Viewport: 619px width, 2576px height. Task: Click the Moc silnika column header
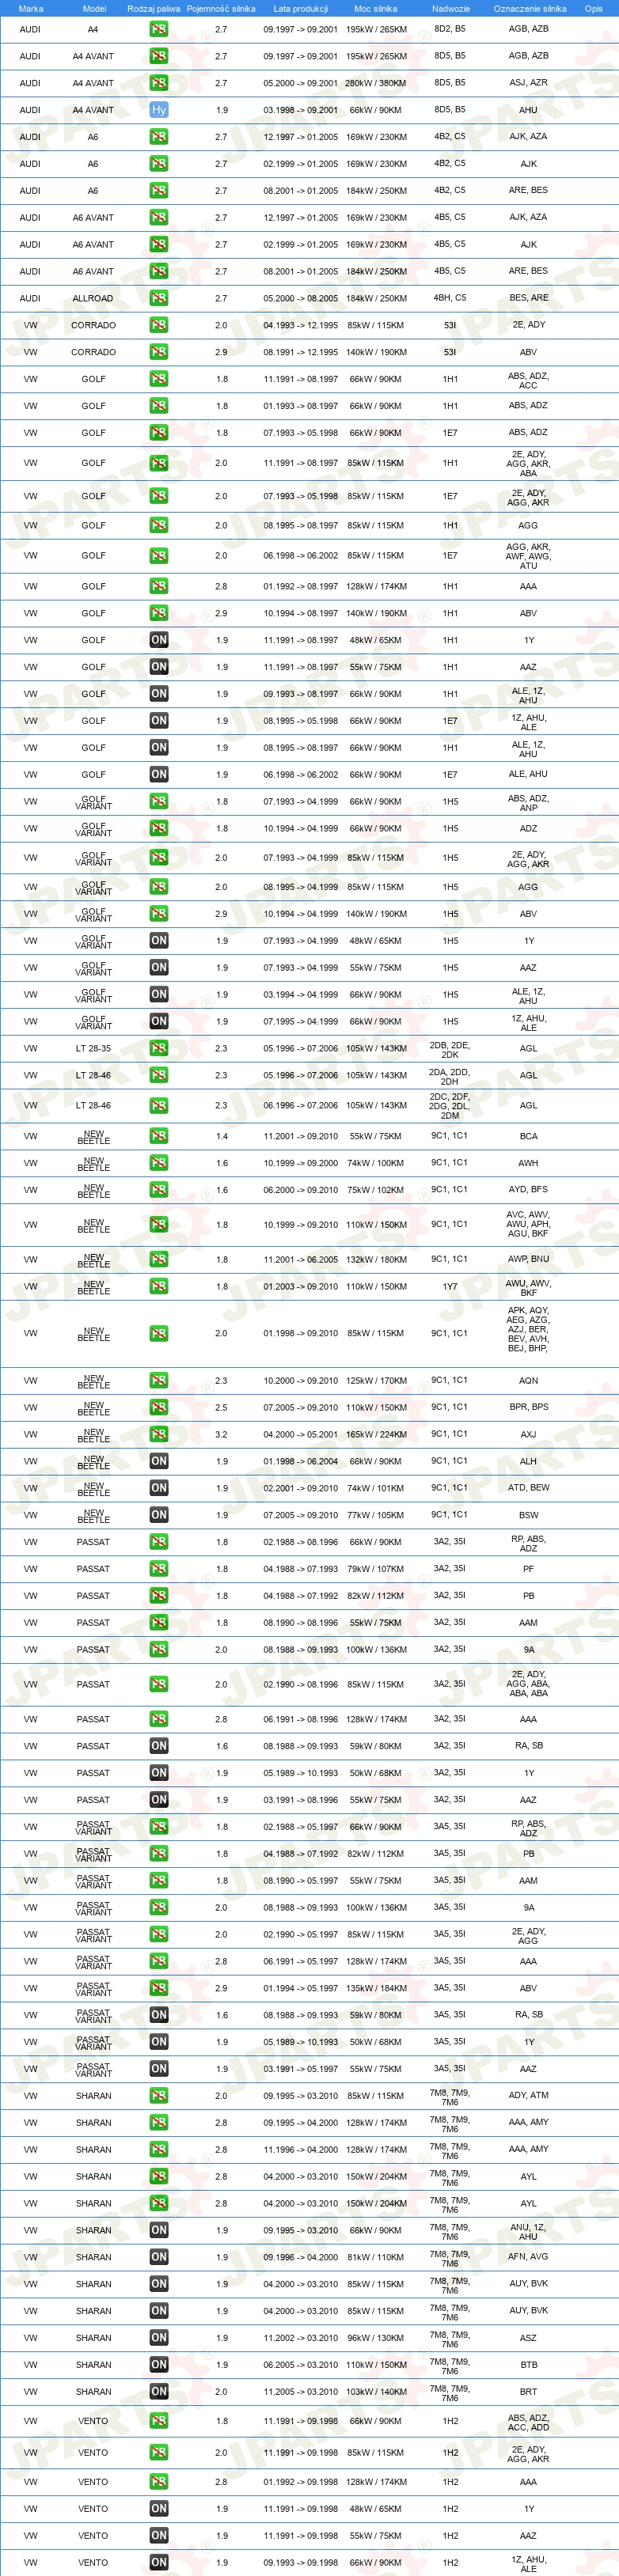(x=376, y=8)
